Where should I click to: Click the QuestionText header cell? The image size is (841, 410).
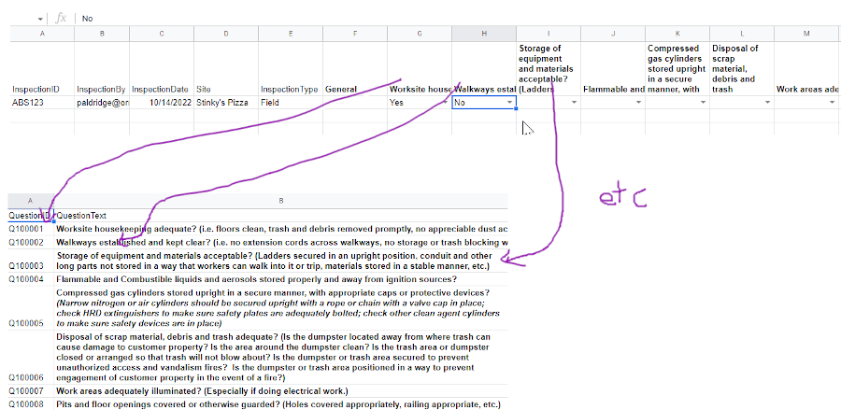(280, 216)
